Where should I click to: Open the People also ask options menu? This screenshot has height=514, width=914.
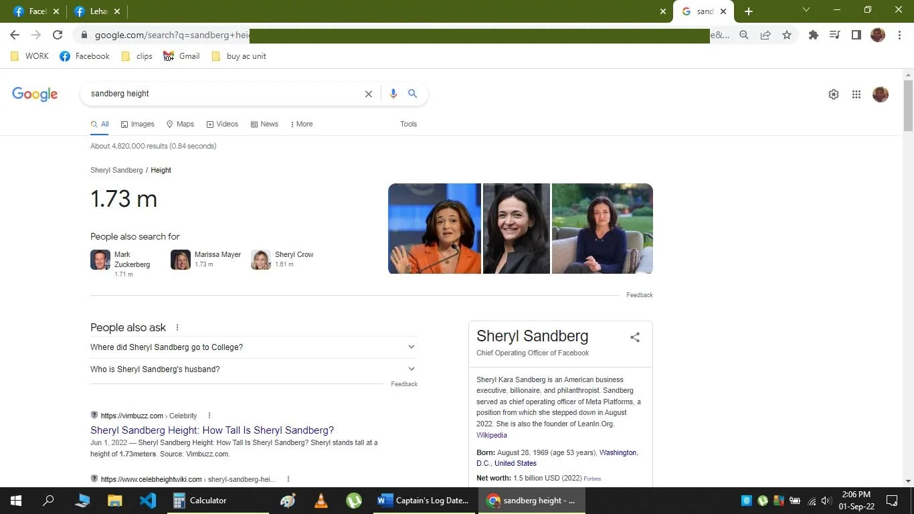(177, 327)
